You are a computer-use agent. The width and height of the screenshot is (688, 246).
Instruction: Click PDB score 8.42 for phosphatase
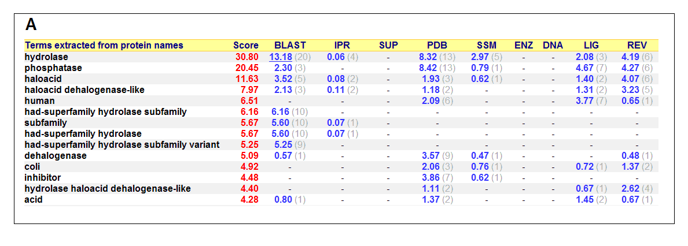[428, 68]
